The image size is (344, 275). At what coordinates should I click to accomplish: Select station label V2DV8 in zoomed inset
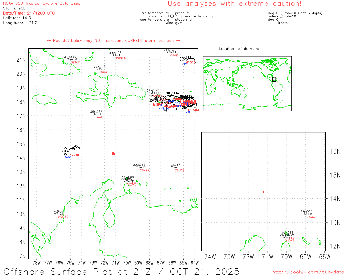pos(290,241)
